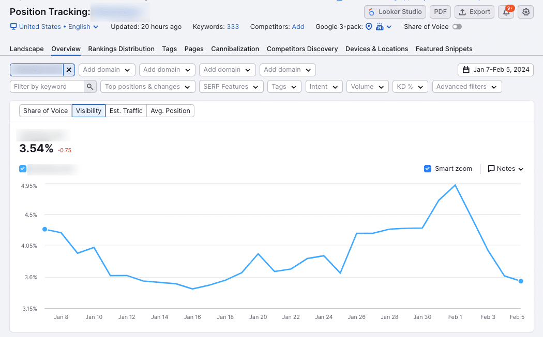
Task: Toggle the Share of Voice switch
Action: 457,27
